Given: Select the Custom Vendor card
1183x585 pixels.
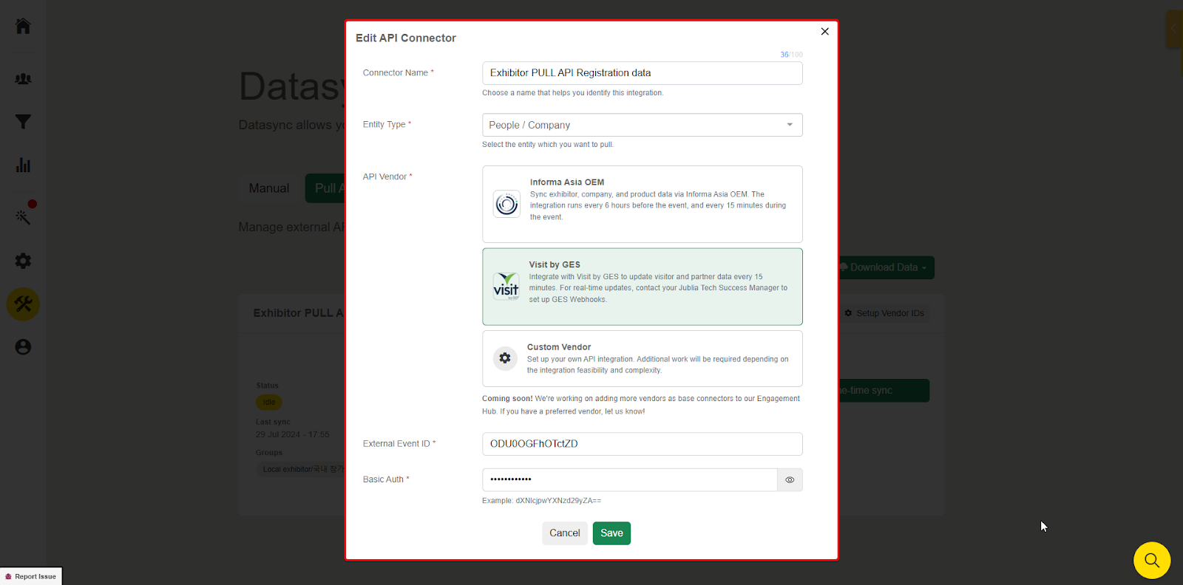Looking at the screenshot, I should pyautogui.click(x=642, y=358).
